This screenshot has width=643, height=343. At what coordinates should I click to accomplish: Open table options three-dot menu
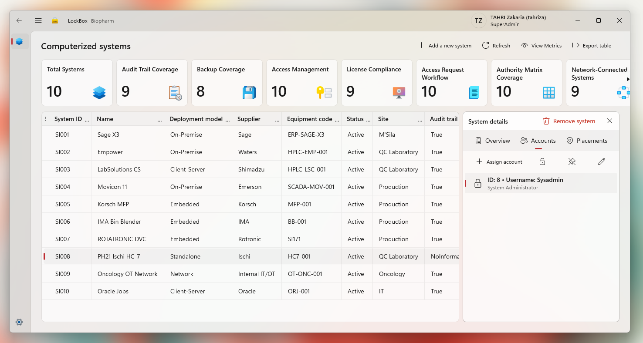45,119
